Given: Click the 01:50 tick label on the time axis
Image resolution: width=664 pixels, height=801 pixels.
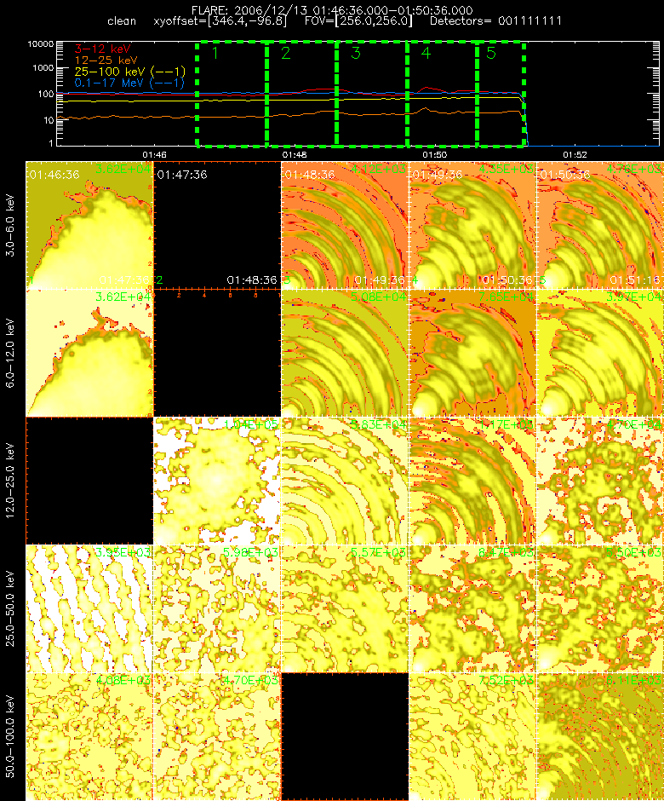Looking at the screenshot, I should (435, 155).
